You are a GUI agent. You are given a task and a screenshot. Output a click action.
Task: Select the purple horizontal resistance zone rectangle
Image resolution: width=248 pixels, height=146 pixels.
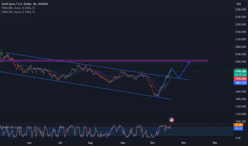pyautogui.click(x=104, y=61)
